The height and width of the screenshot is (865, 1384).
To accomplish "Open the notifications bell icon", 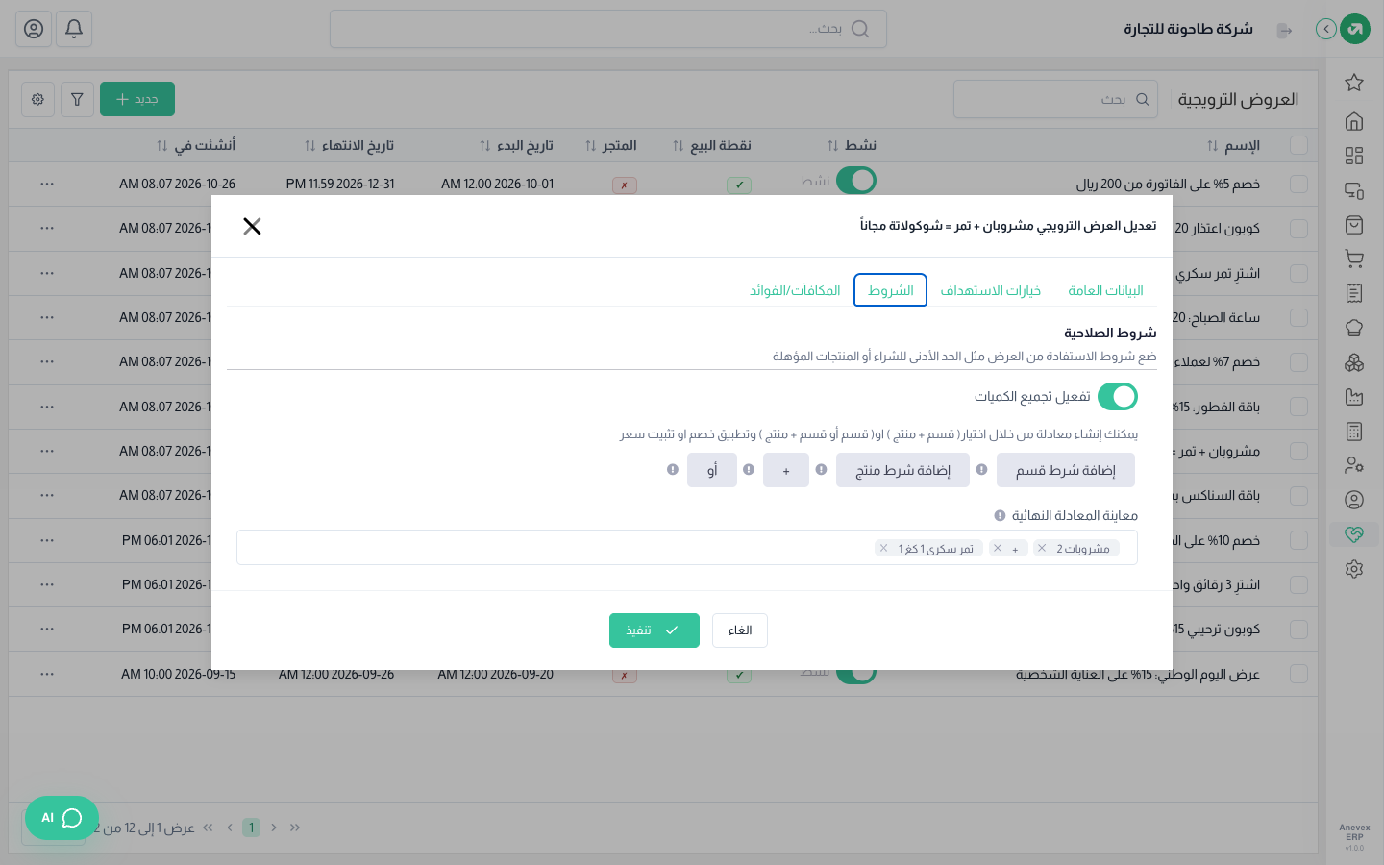I will click(74, 29).
